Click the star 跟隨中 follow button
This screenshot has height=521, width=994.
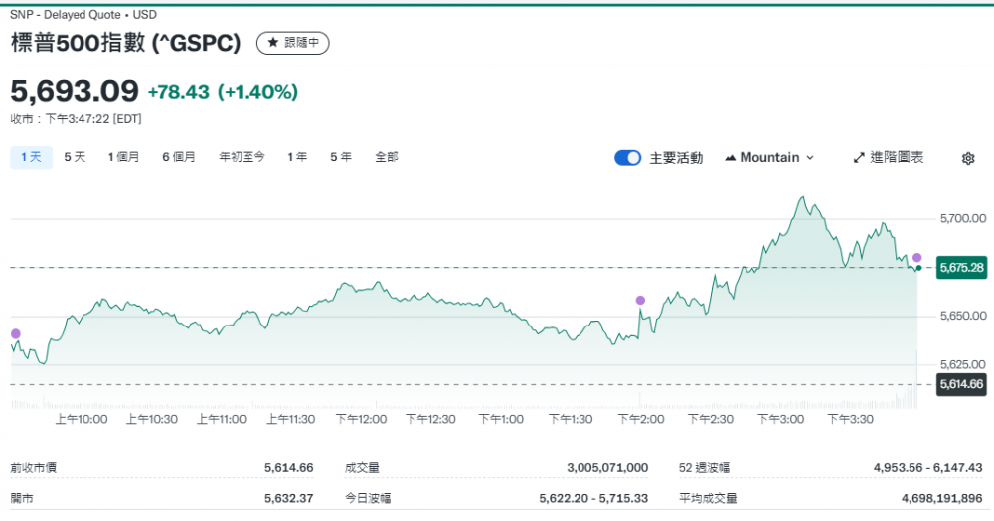pyautogui.click(x=292, y=43)
